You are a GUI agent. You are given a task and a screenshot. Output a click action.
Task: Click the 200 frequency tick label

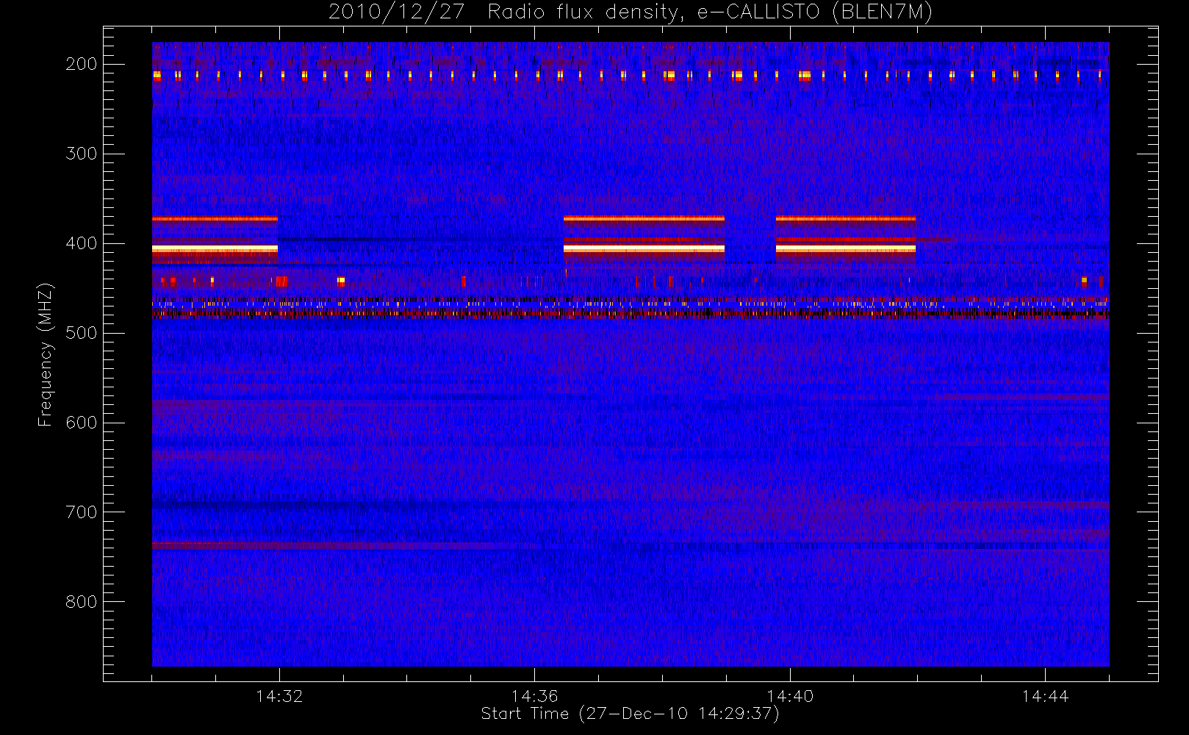coord(82,64)
